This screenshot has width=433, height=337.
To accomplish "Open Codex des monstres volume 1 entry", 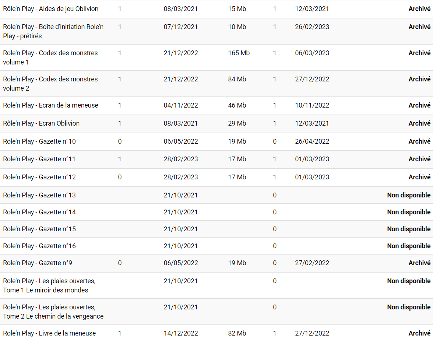I will coord(50,57).
